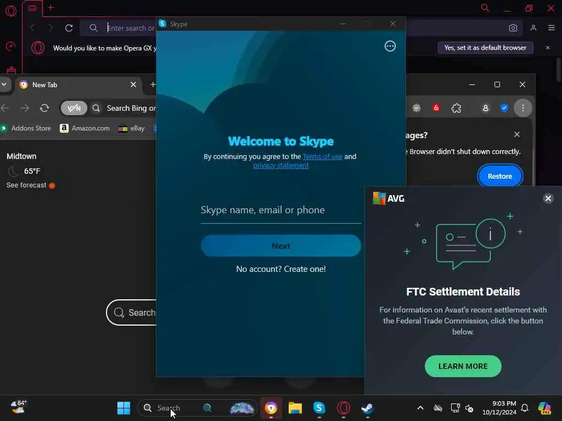Show hidden system tray icons
Screen dimensions: 562x421
click(420, 408)
